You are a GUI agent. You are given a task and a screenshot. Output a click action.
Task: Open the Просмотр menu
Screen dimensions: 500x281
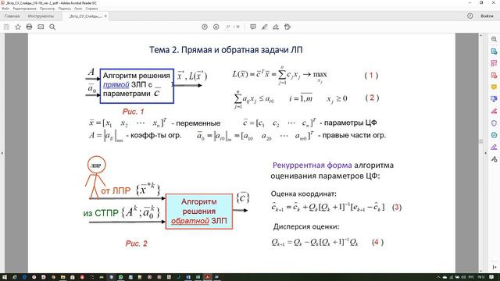[47, 9]
